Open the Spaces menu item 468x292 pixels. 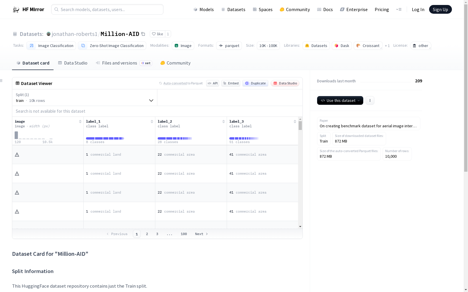coord(263,9)
